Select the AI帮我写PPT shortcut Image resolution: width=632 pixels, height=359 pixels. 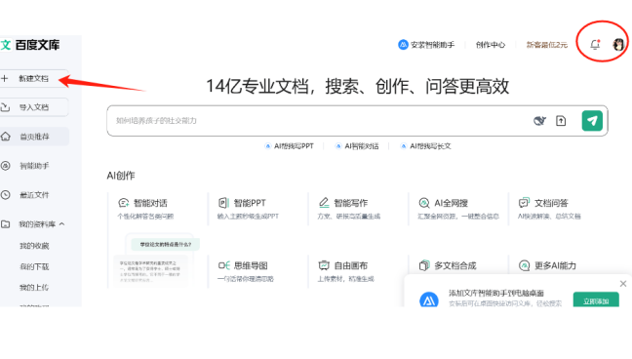point(289,146)
